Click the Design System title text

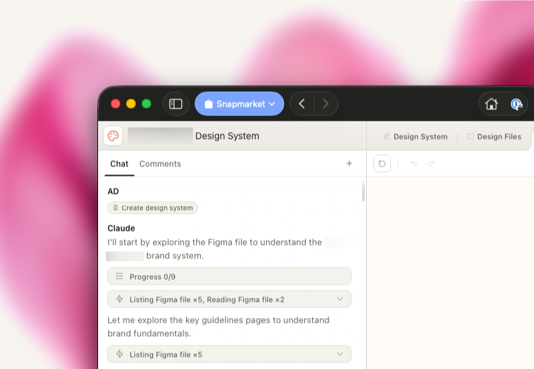tap(227, 136)
